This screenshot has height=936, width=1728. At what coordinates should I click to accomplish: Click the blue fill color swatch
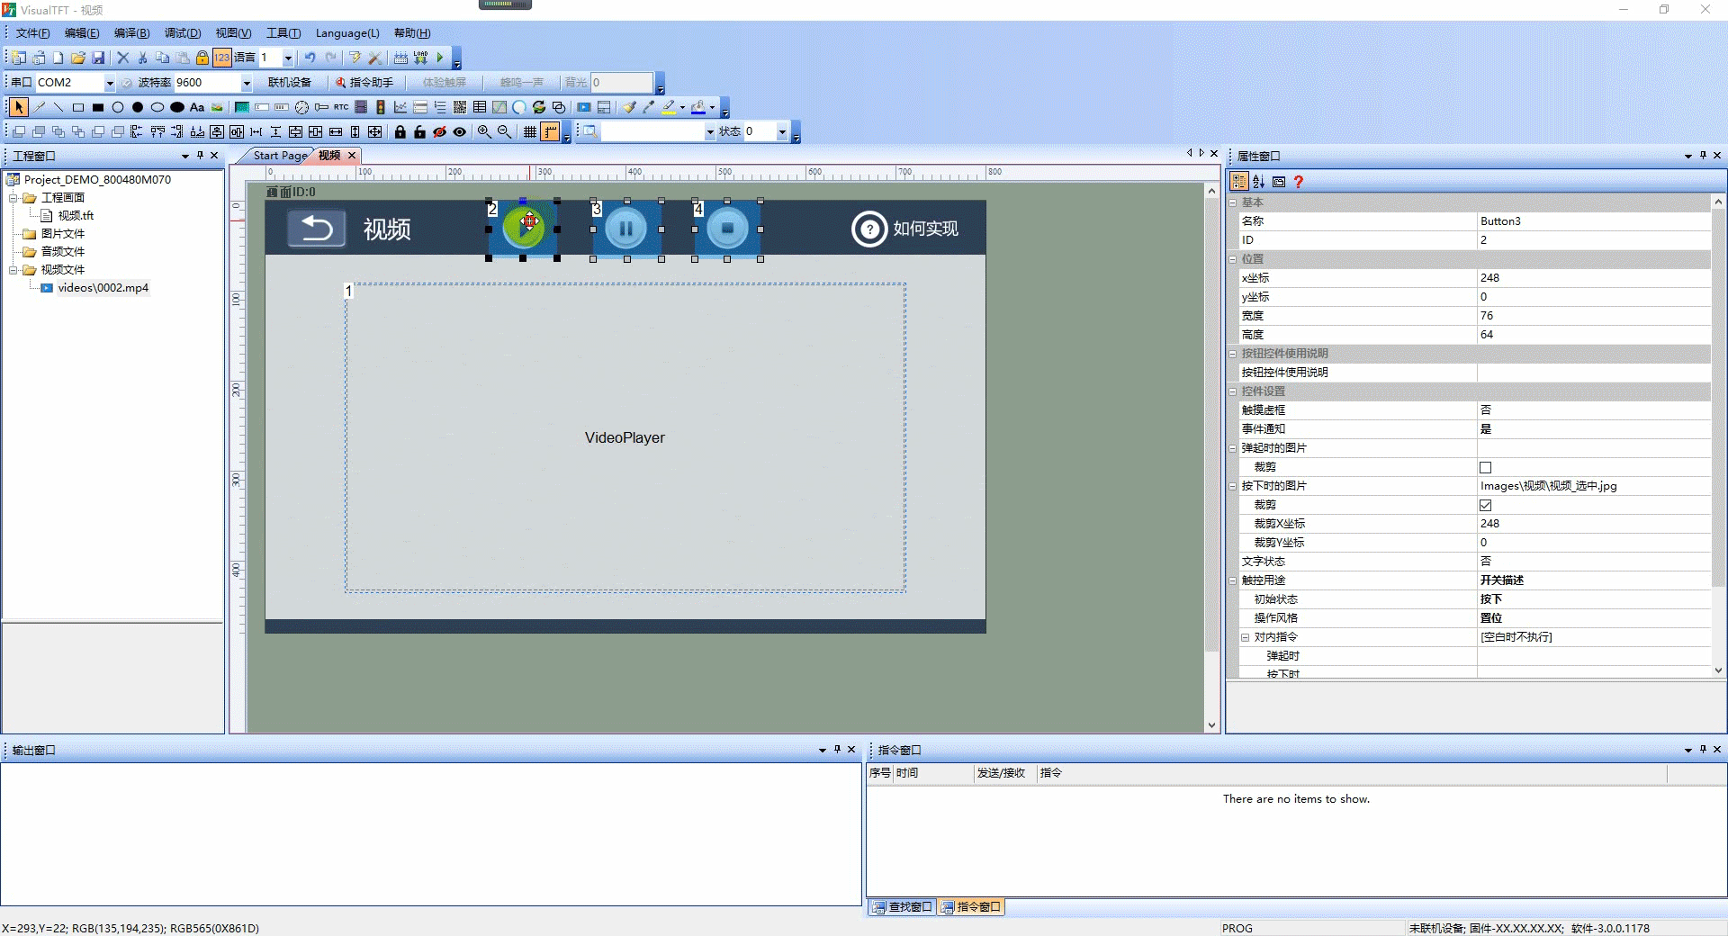[x=698, y=107]
